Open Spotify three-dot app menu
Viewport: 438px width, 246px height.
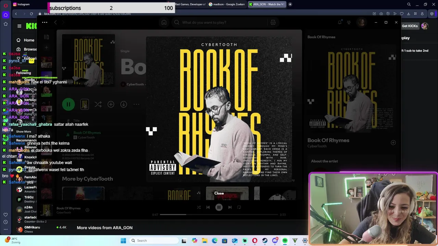(x=45, y=22)
